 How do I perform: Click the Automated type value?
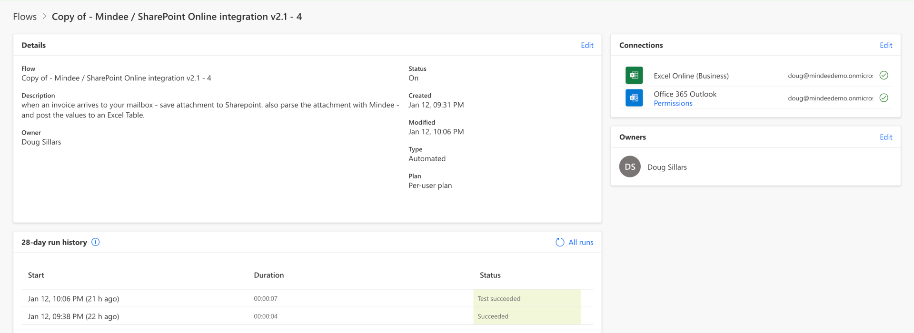point(427,158)
